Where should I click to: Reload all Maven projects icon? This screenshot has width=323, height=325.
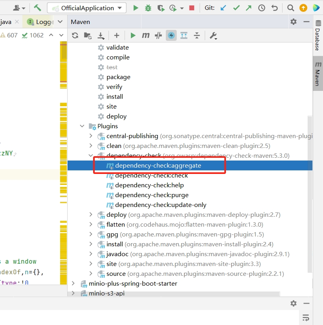(x=75, y=35)
